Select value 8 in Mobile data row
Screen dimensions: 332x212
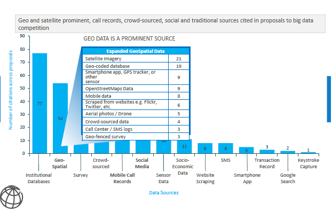(x=179, y=96)
